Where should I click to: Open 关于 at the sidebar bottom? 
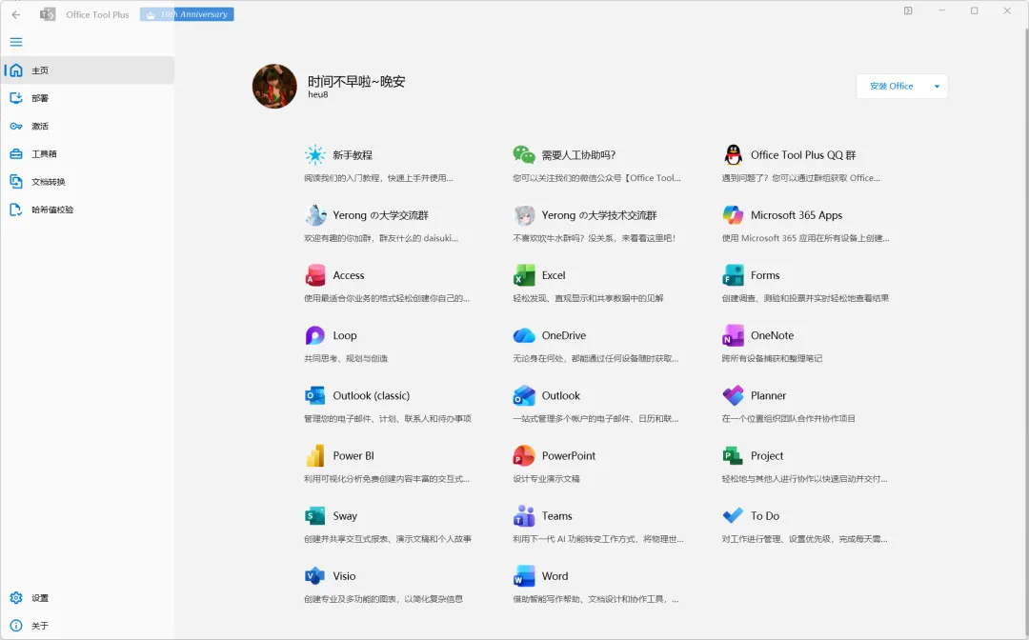88,626
